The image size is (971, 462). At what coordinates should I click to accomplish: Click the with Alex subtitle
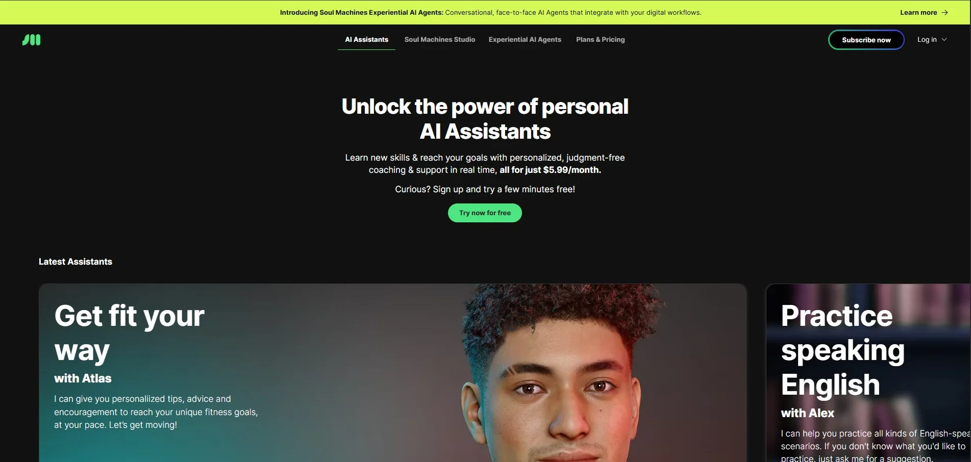pyautogui.click(x=807, y=413)
